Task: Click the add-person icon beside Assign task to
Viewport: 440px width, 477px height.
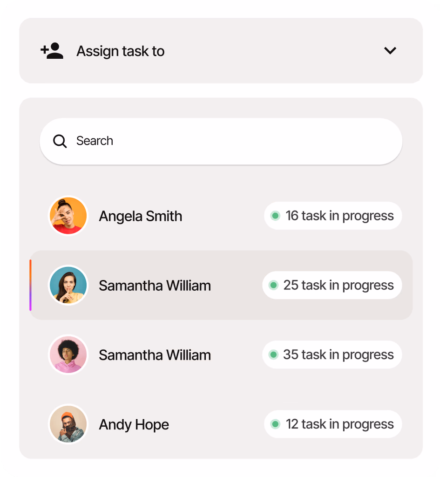Action: (52, 50)
